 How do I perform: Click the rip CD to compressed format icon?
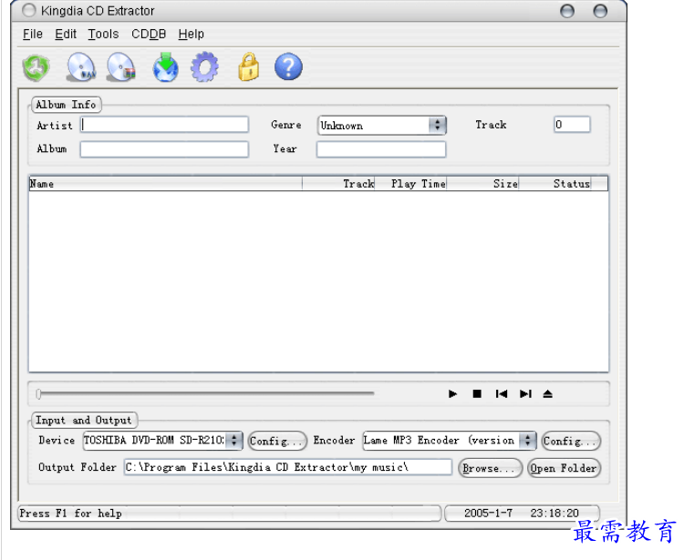tap(121, 67)
